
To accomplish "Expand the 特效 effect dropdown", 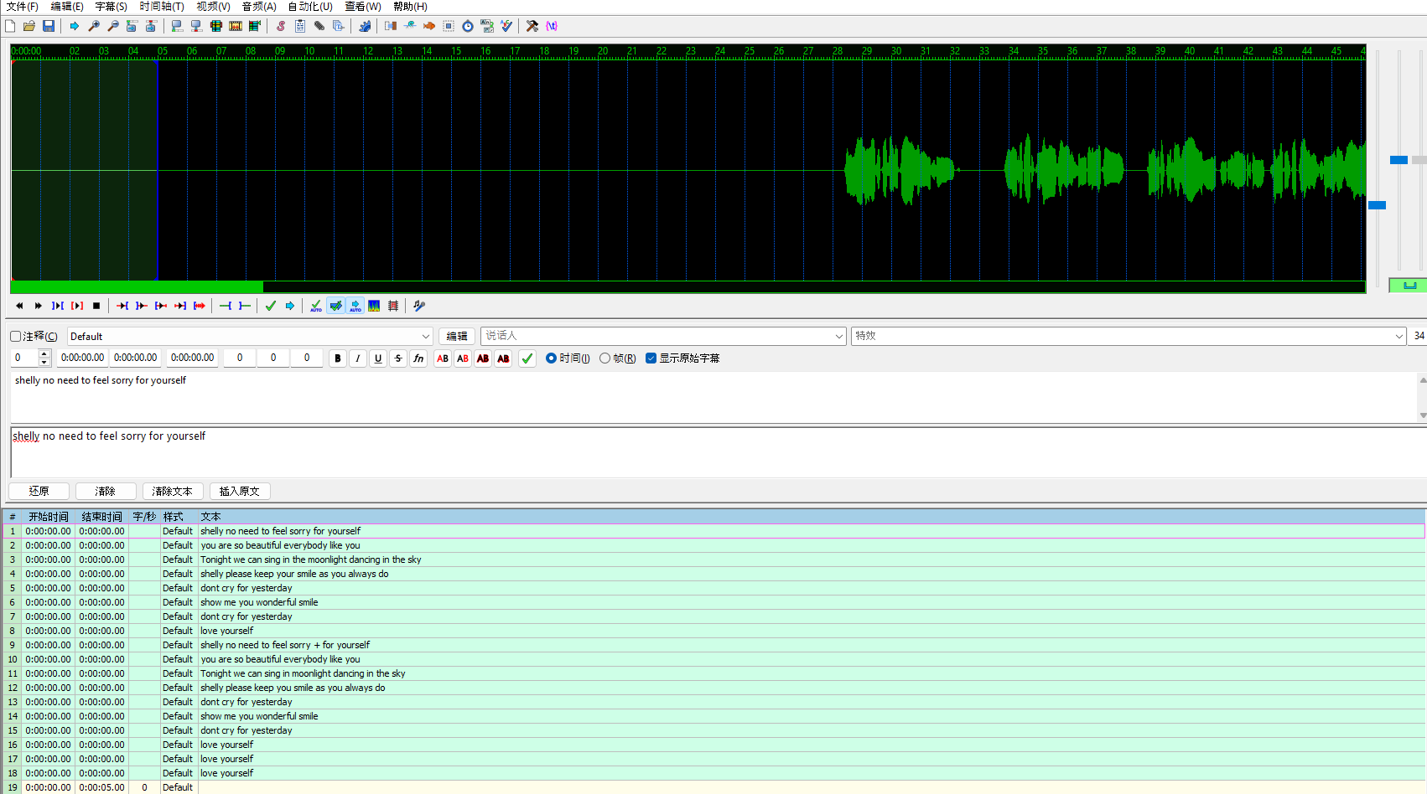I will (x=1398, y=337).
